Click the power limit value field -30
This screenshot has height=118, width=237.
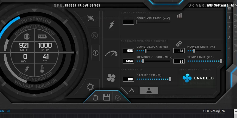point(179,51)
